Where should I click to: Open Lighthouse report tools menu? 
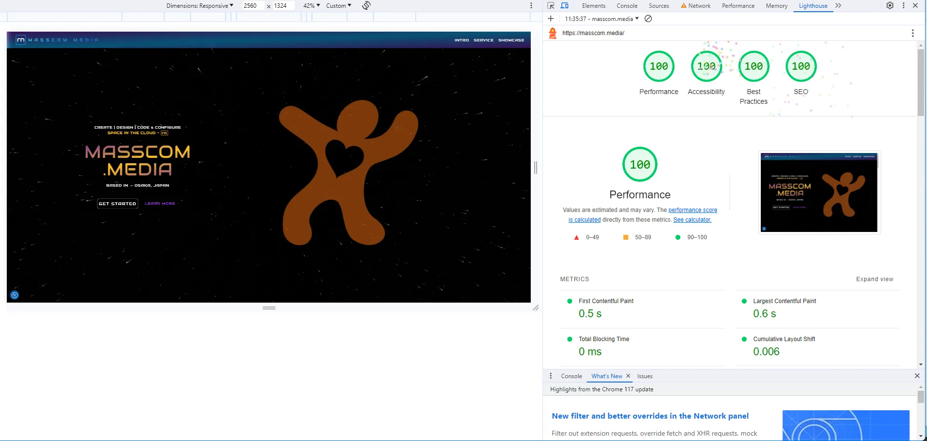[913, 33]
